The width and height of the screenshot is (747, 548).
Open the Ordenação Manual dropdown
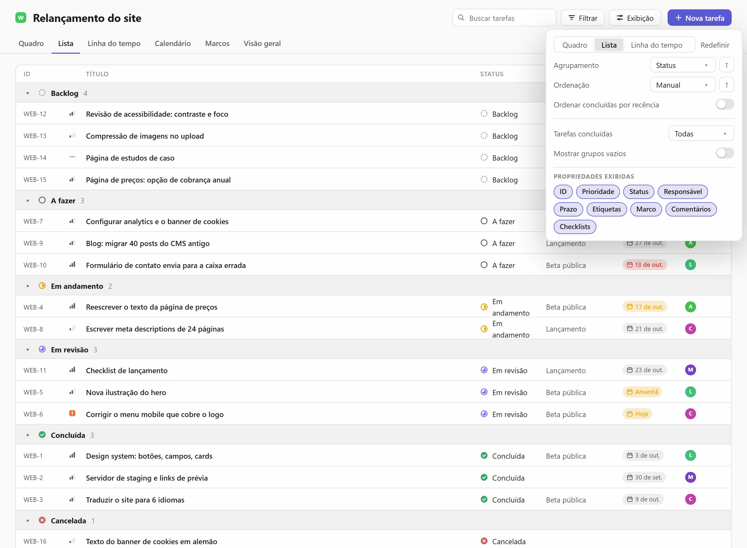tap(682, 85)
